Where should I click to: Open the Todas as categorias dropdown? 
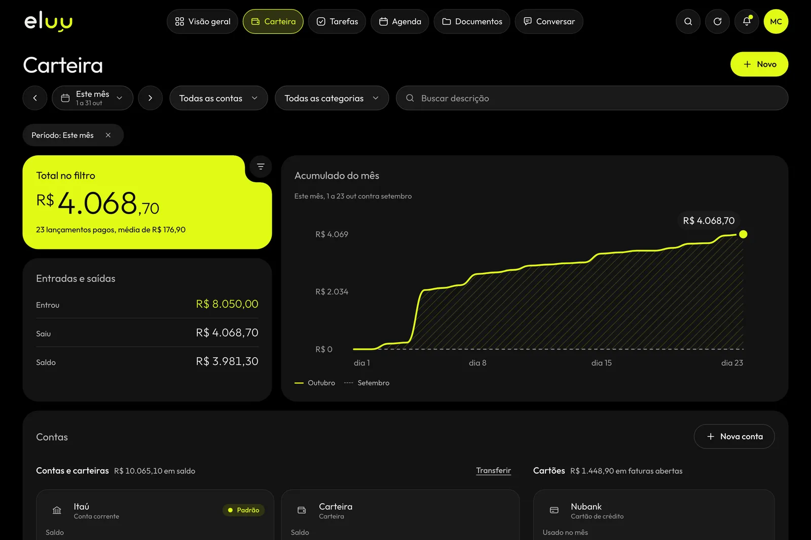click(331, 98)
